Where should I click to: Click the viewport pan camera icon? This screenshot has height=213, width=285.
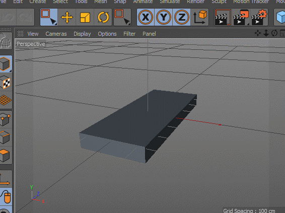click(x=257, y=33)
